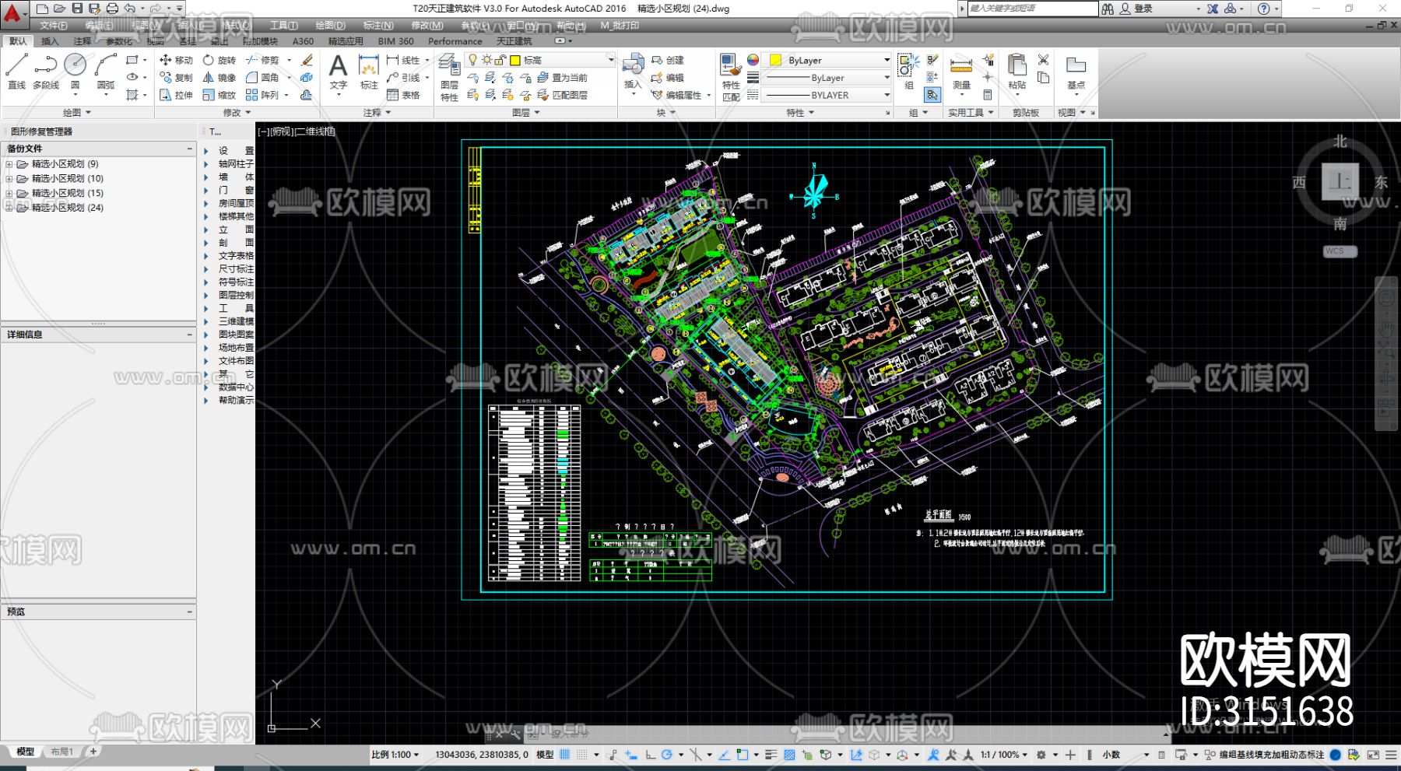Image resolution: width=1401 pixels, height=771 pixels.
Task: Open the 天正建筑 ribbon tab
Action: [x=514, y=41]
